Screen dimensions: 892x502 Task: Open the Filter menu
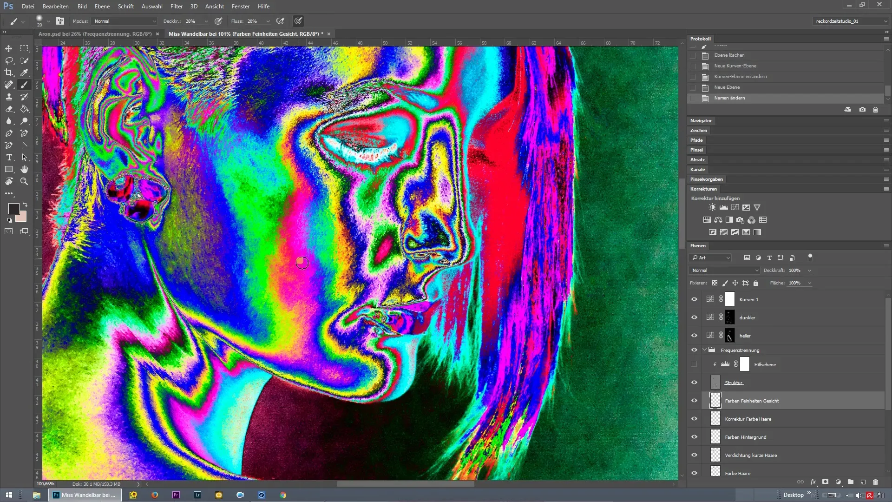pyautogui.click(x=176, y=7)
